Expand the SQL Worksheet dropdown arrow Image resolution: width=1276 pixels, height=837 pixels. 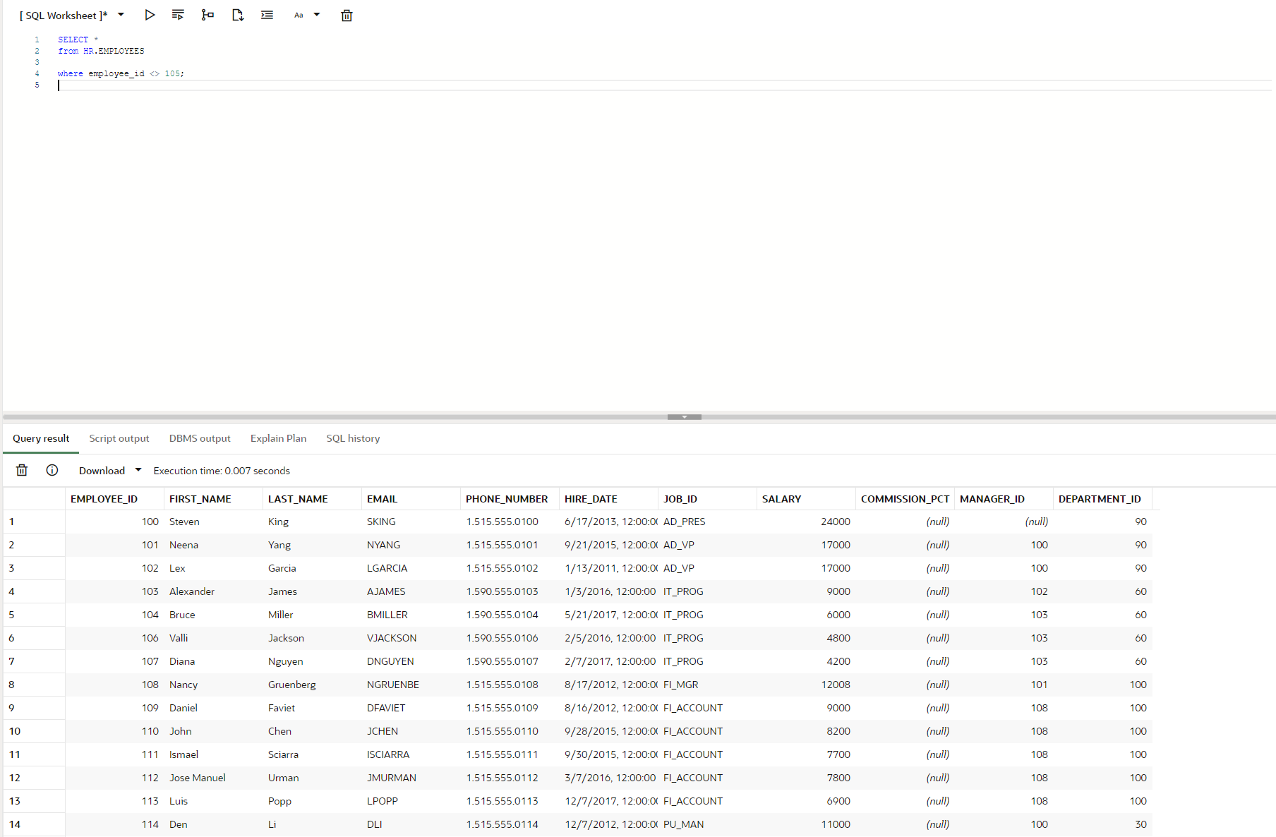[121, 15]
